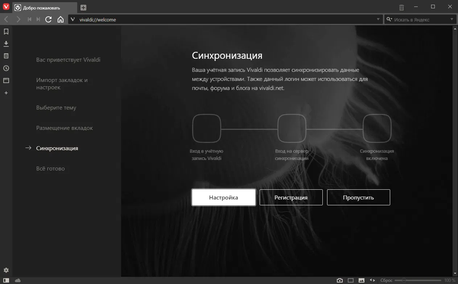Go to Вас приветствует Vivaldi step
The height and width of the screenshot is (284, 458).
tap(68, 60)
